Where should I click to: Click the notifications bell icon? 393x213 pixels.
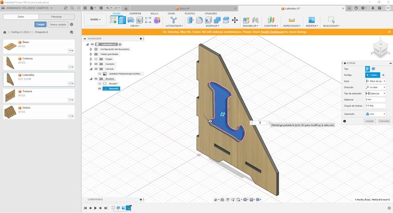point(373,8)
